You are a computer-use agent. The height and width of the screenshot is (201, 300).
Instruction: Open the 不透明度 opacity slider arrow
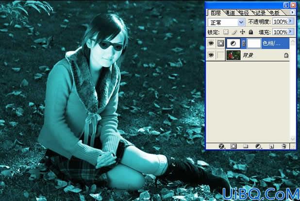coord(290,21)
